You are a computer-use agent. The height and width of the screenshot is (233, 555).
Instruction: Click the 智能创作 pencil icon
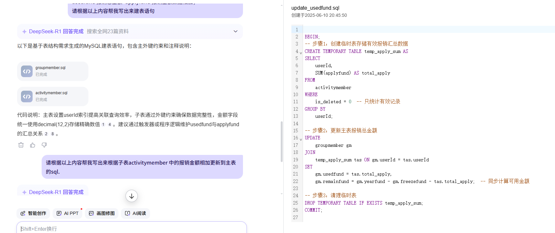[x=23, y=213]
